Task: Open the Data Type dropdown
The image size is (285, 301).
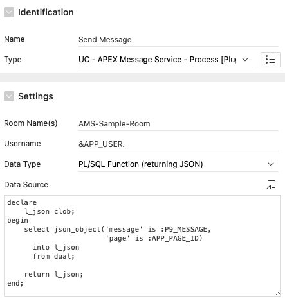Action: click(x=178, y=164)
